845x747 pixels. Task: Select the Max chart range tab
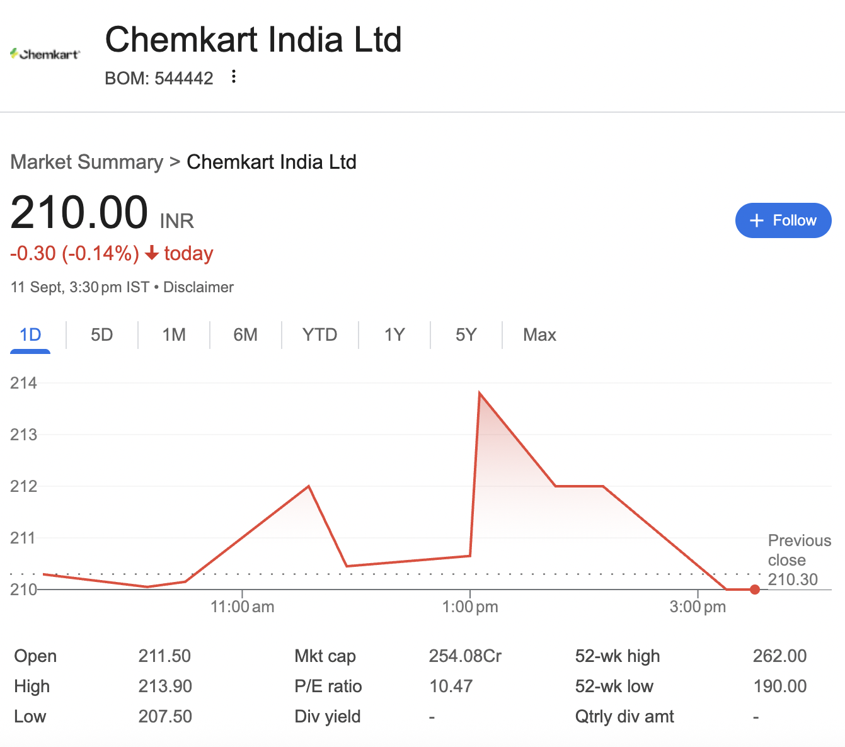[x=539, y=334]
